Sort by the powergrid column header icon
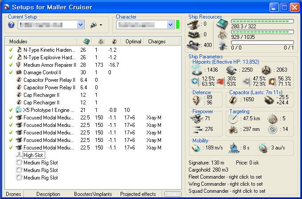Viewport: 302px width, 199px height. point(101,41)
